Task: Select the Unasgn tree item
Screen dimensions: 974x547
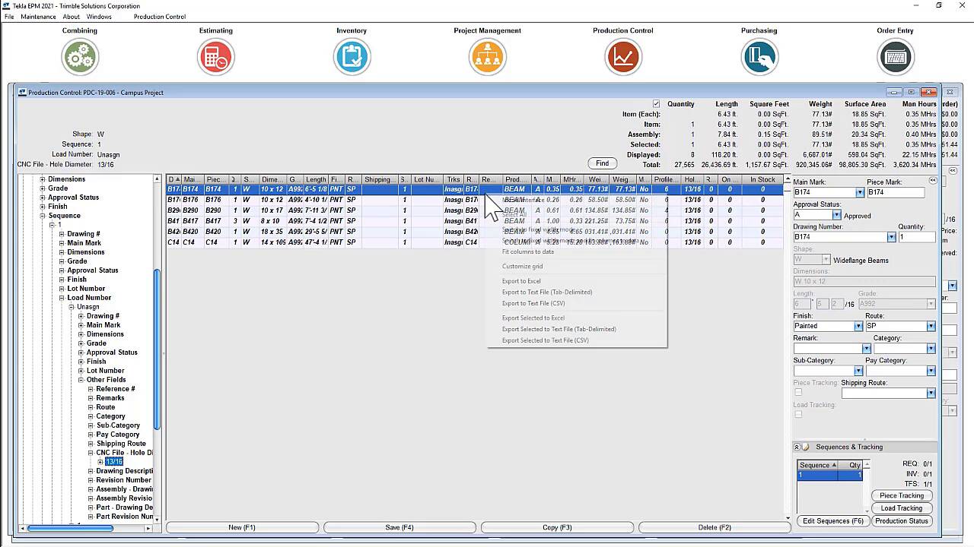Action: coord(88,307)
